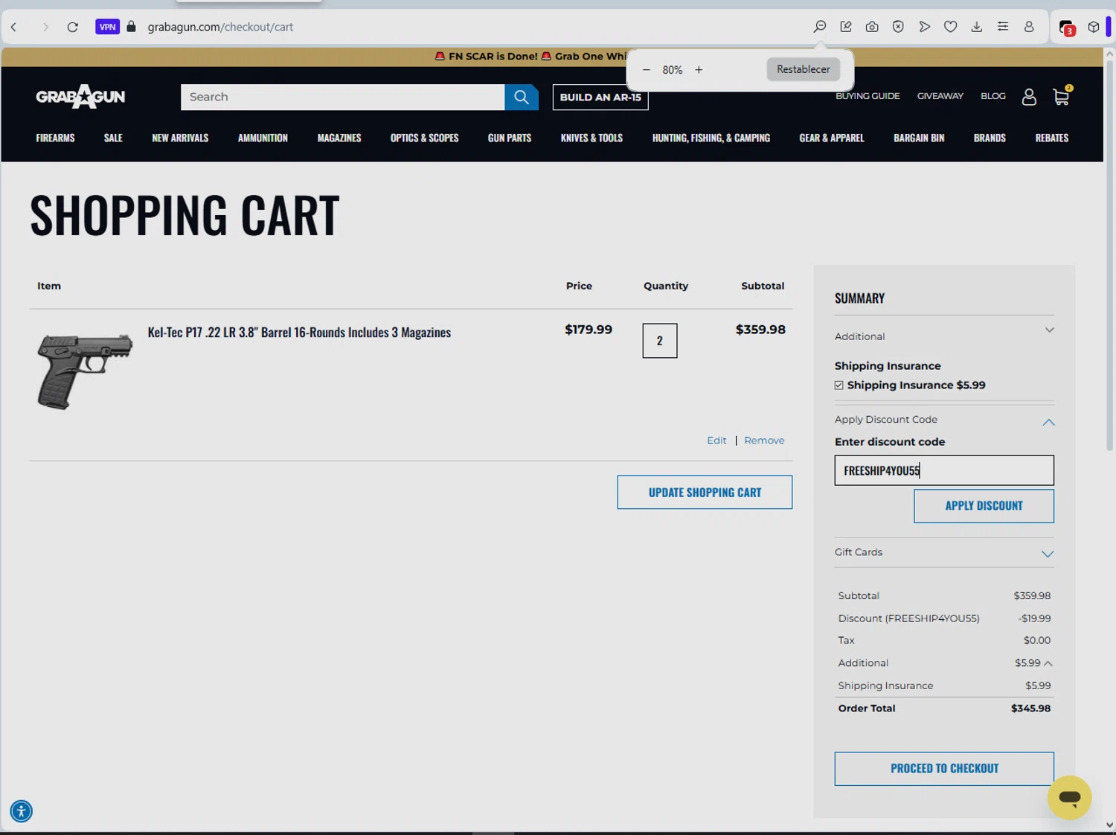Image resolution: width=1116 pixels, height=835 pixels.
Task: Reload the page with the refresh icon
Action: click(72, 27)
